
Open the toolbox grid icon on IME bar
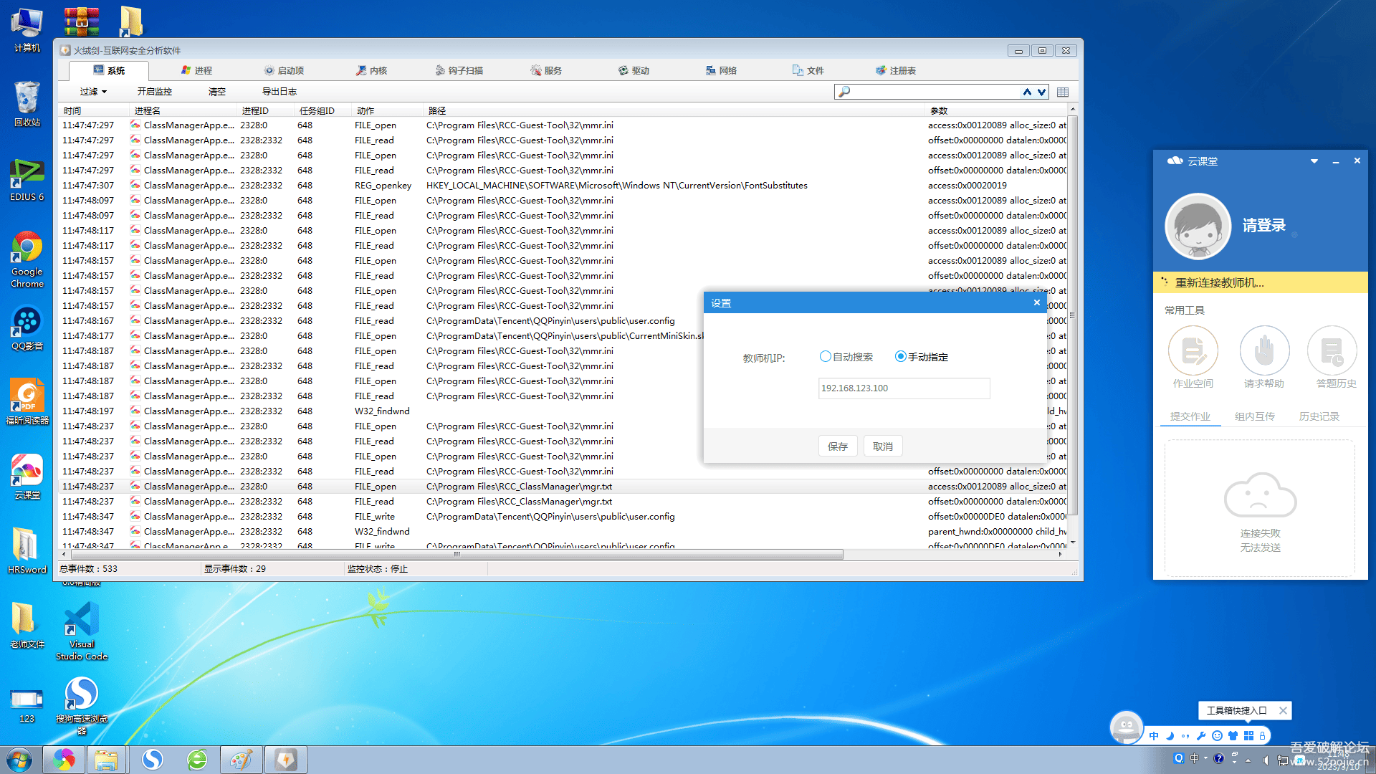[1248, 736]
